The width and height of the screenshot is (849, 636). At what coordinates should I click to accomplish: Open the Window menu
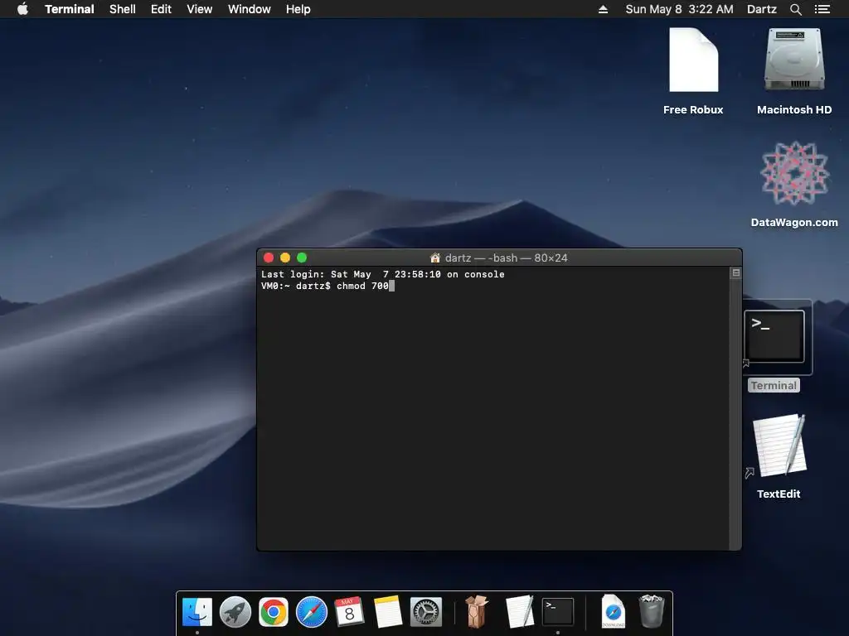249,9
